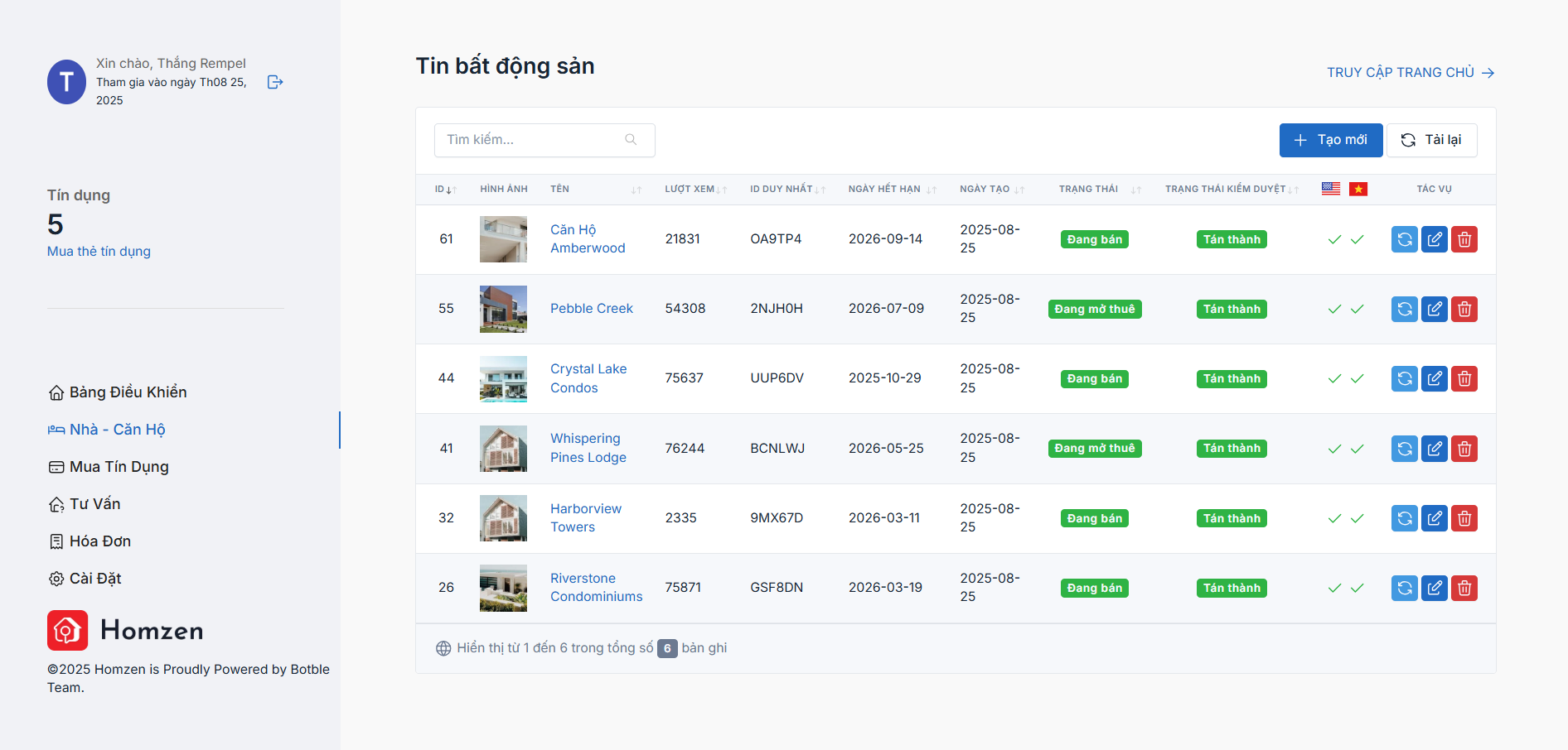The height and width of the screenshot is (750, 1568).
Task: Click the Tạo mới button
Action: (1330, 140)
